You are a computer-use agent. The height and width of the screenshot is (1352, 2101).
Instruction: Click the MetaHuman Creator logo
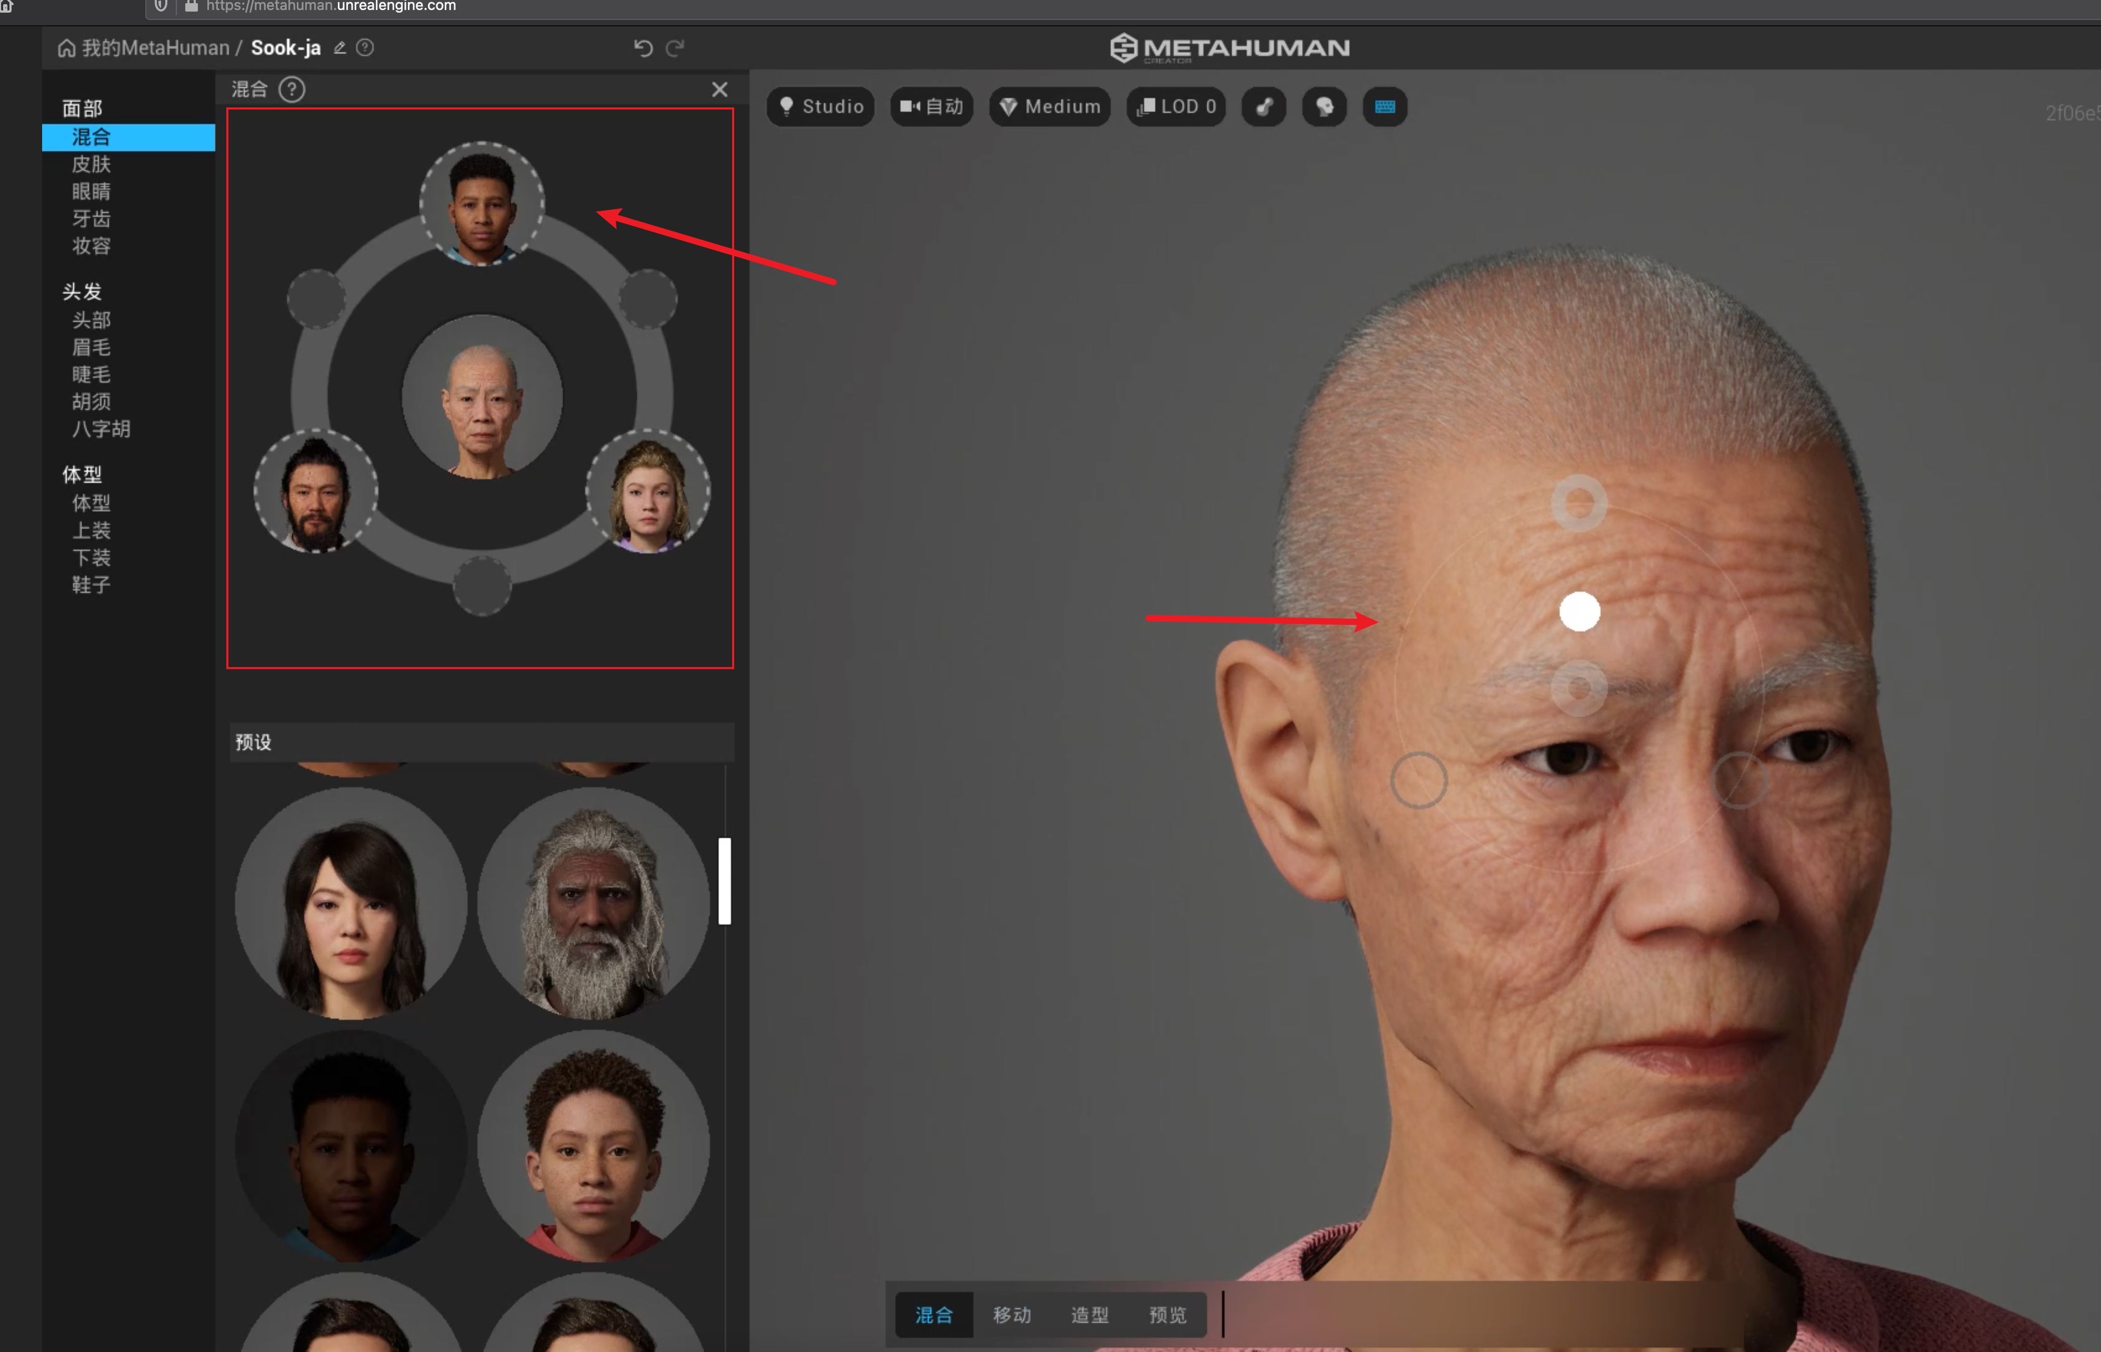(1229, 47)
